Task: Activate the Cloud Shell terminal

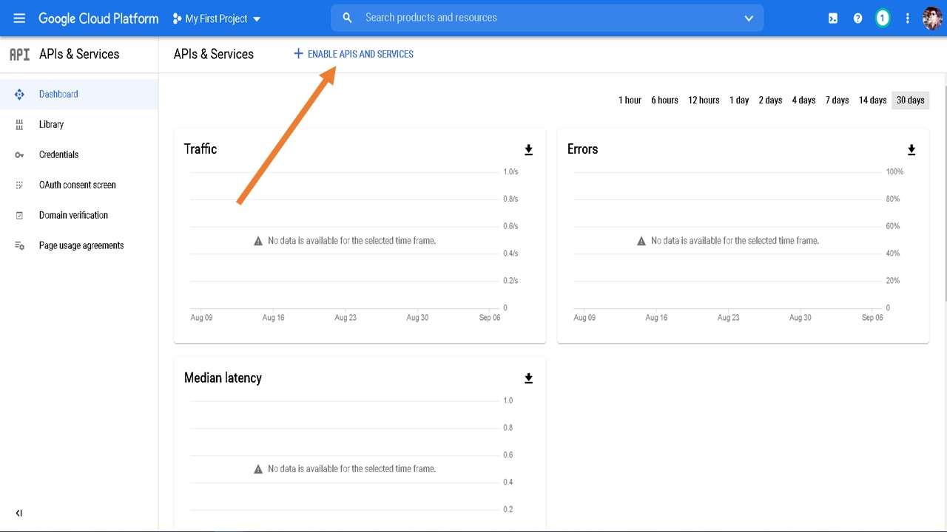Action: click(832, 18)
